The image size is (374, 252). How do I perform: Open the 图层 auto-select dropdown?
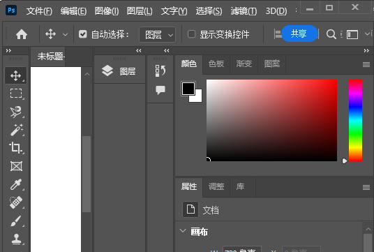158,35
